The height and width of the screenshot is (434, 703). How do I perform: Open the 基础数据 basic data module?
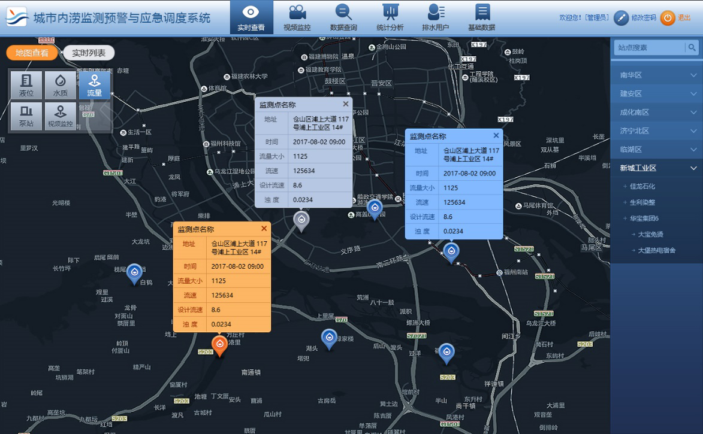pos(482,17)
